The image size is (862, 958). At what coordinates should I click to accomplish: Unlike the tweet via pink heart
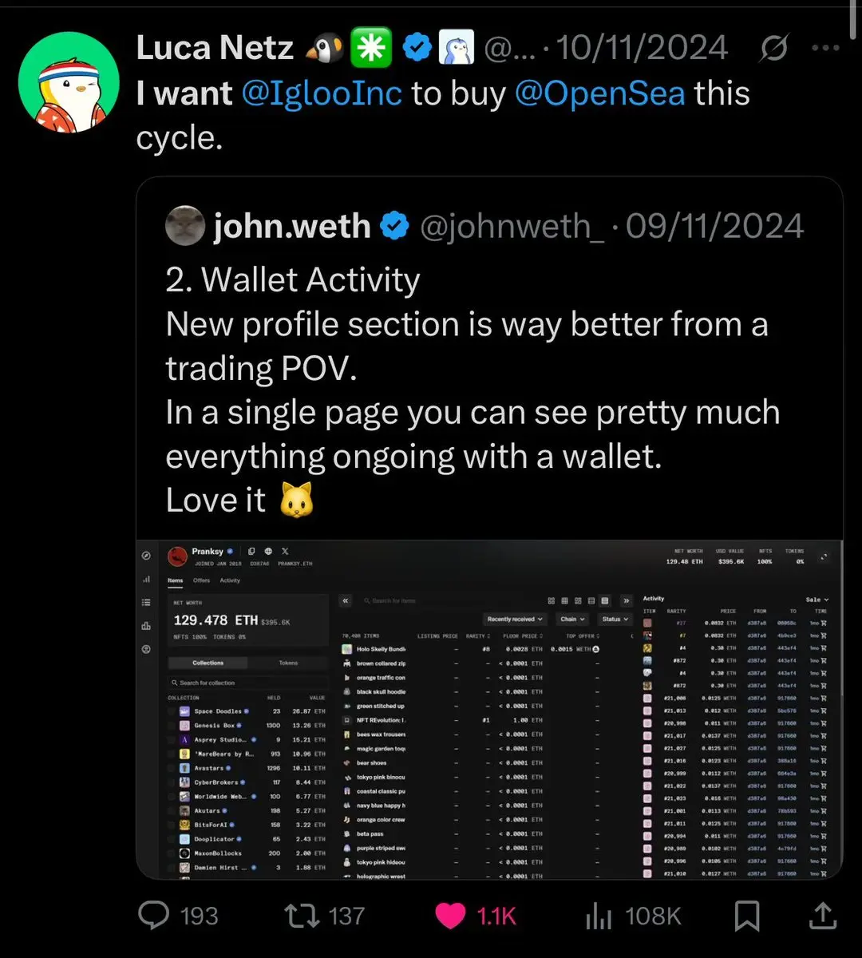pos(450,916)
